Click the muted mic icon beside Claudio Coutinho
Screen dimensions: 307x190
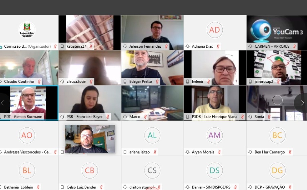coord(39,81)
